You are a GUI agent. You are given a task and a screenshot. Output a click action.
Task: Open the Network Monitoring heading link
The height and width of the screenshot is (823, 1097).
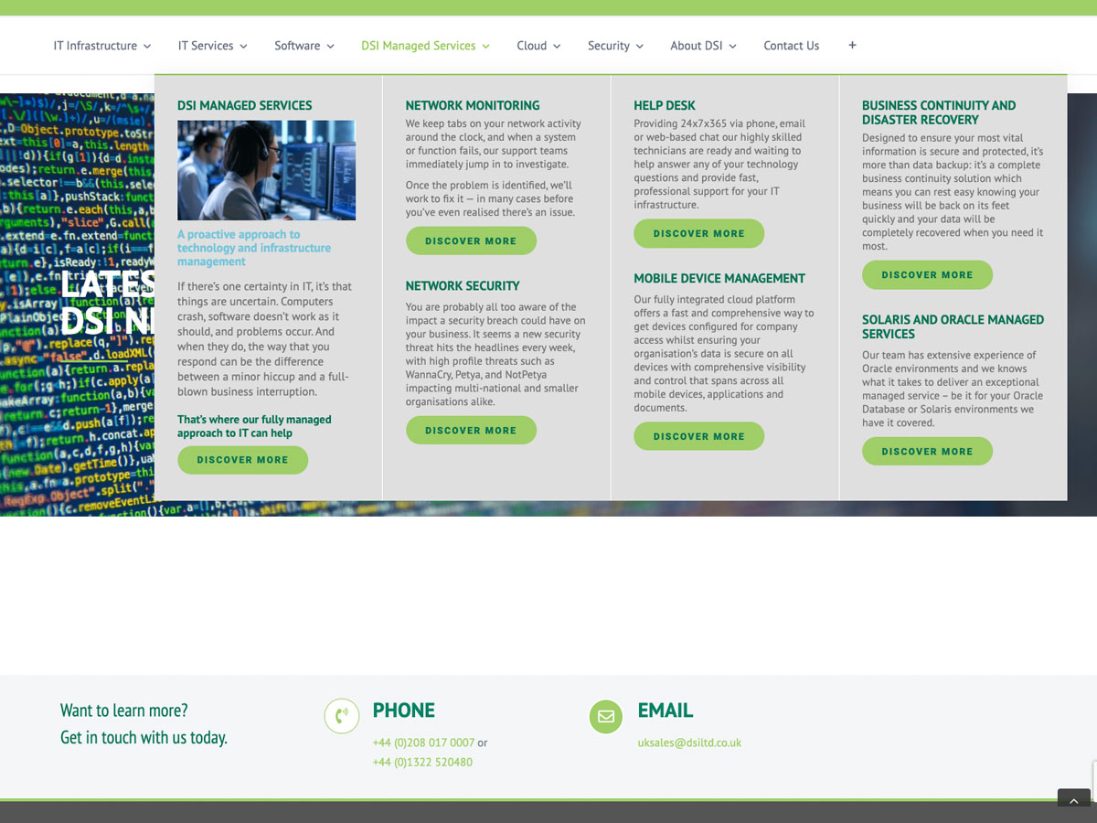point(473,105)
